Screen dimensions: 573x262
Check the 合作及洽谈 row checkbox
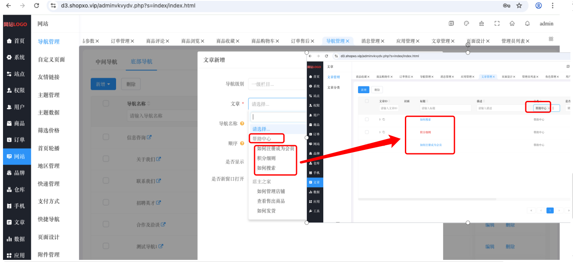(x=106, y=224)
